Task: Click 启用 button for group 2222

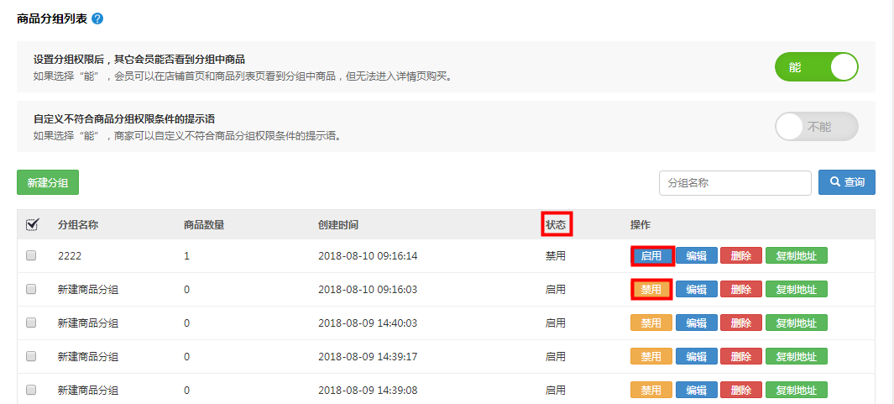Action: pyautogui.click(x=651, y=256)
